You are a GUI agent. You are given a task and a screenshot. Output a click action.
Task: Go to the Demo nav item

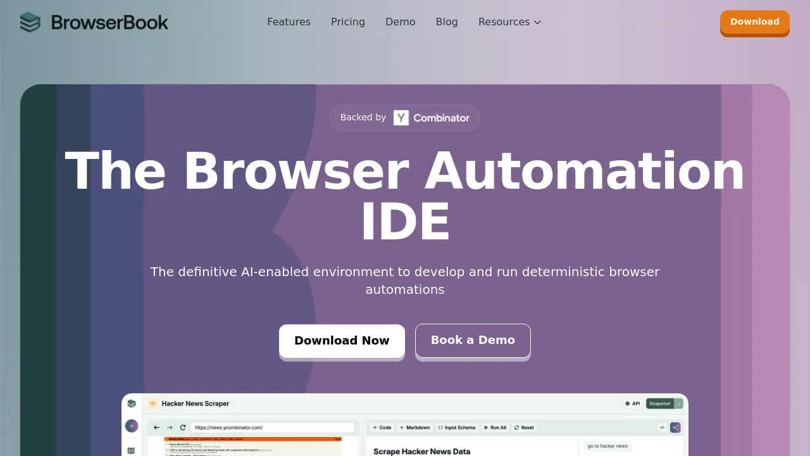[401, 22]
